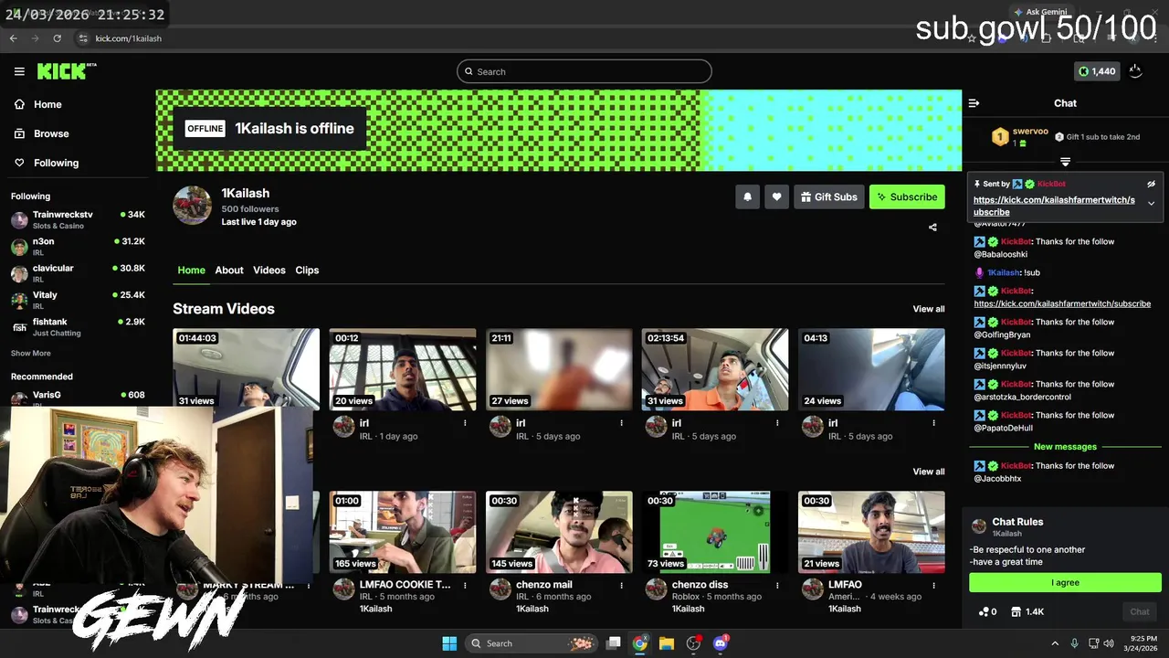Open options for chenzo diss clip
This screenshot has width=1169, height=658.
(x=777, y=585)
